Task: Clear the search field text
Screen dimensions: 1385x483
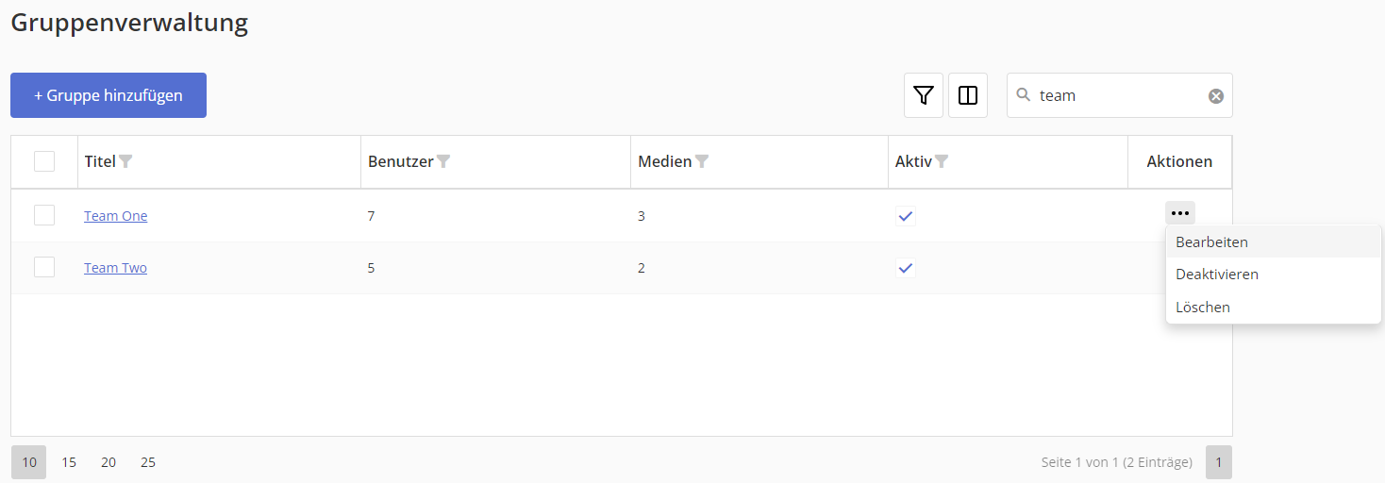Action: point(1216,95)
